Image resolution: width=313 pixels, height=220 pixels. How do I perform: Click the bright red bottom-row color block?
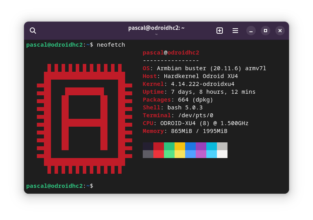click(x=158, y=154)
